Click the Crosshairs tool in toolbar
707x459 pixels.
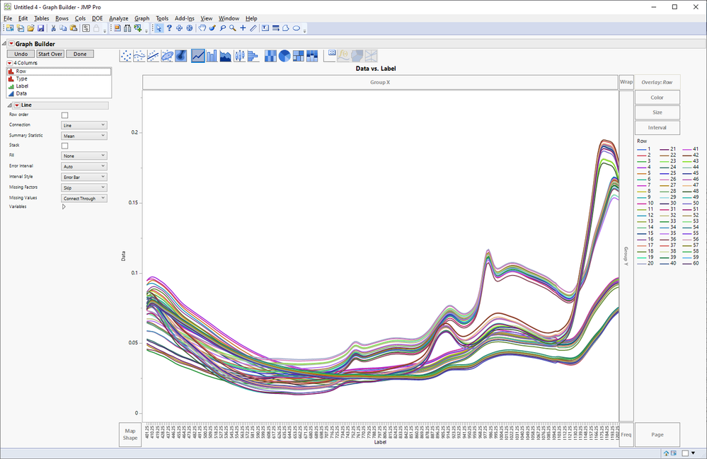point(243,28)
